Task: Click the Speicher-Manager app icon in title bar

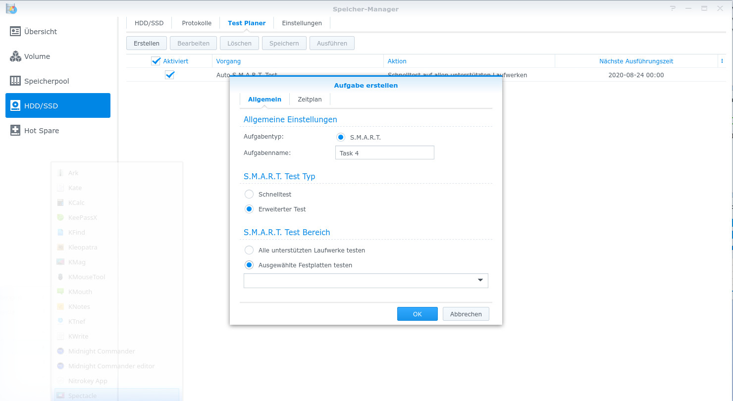Action: 11,8
